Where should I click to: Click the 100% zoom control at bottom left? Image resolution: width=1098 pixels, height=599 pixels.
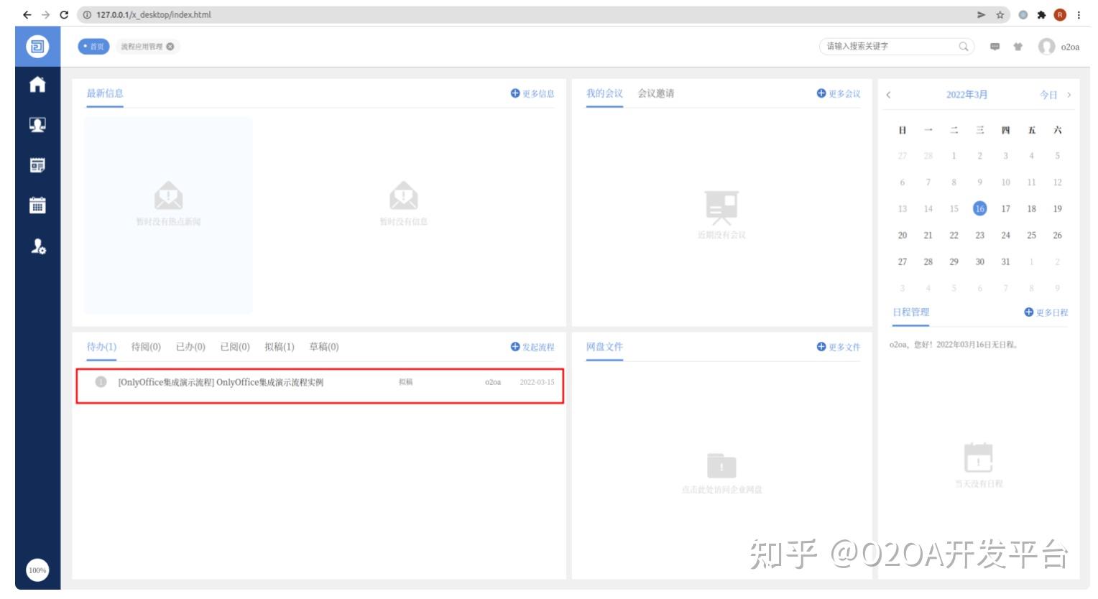37,570
